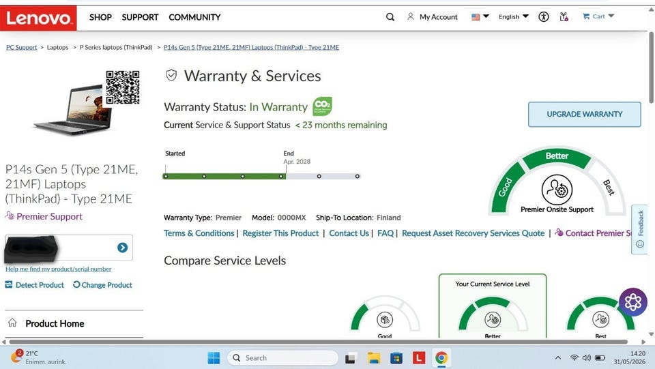Click the UPGRADE WARRANTY button
Screen dimensions: 655x369
coord(585,115)
